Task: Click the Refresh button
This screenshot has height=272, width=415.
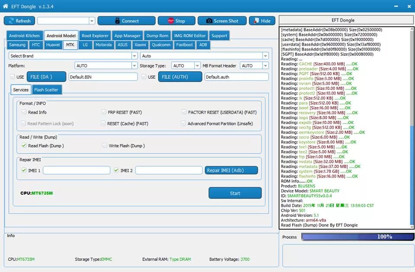Action: click(19, 21)
